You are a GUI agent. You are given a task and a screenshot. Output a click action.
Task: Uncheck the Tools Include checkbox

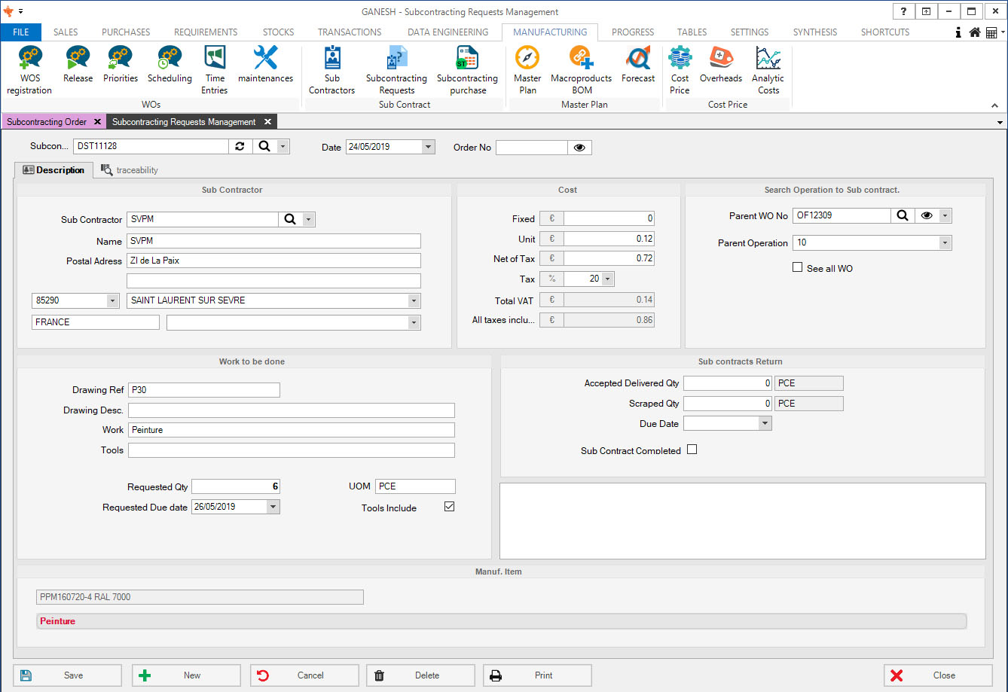pyautogui.click(x=450, y=507)
